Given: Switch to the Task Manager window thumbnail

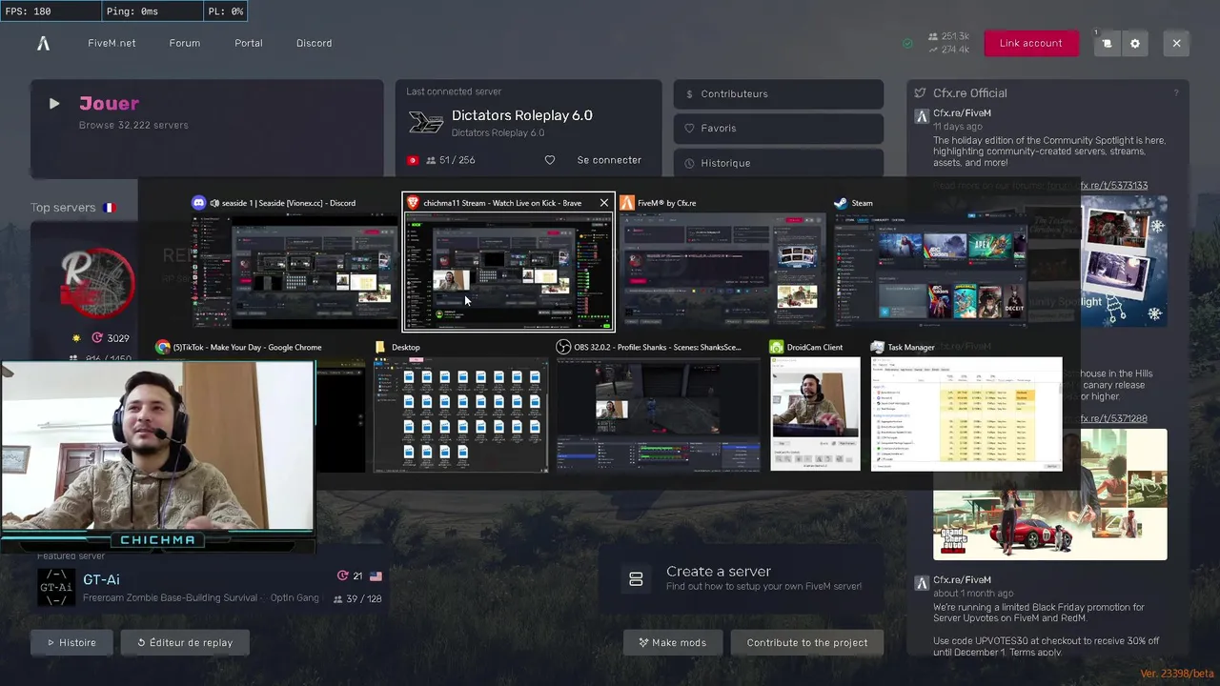Looking at the screenshot, I should [966, 414].
